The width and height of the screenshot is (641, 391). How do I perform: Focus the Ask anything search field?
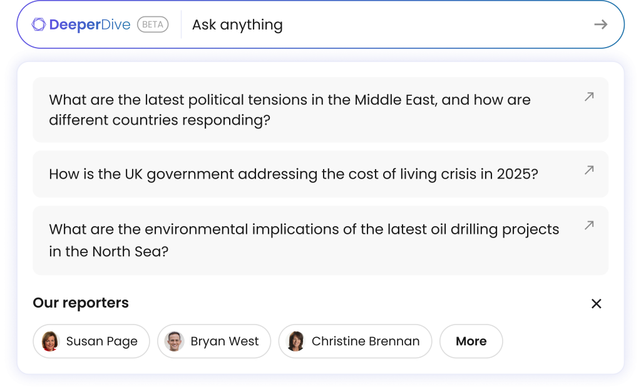376,24
